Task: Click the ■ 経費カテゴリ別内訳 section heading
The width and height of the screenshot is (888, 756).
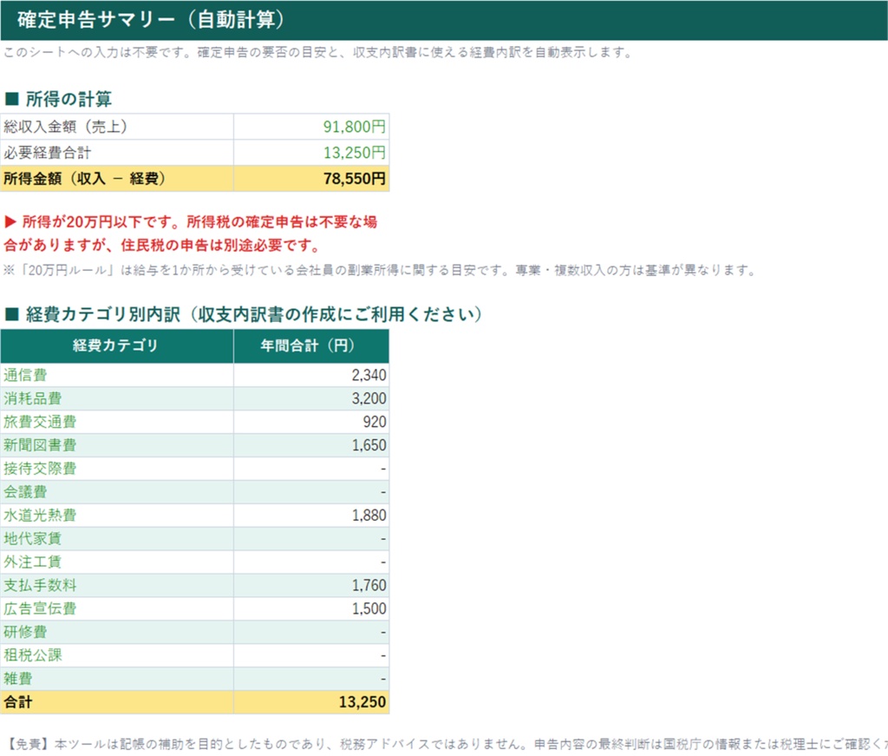Action: 244,314
